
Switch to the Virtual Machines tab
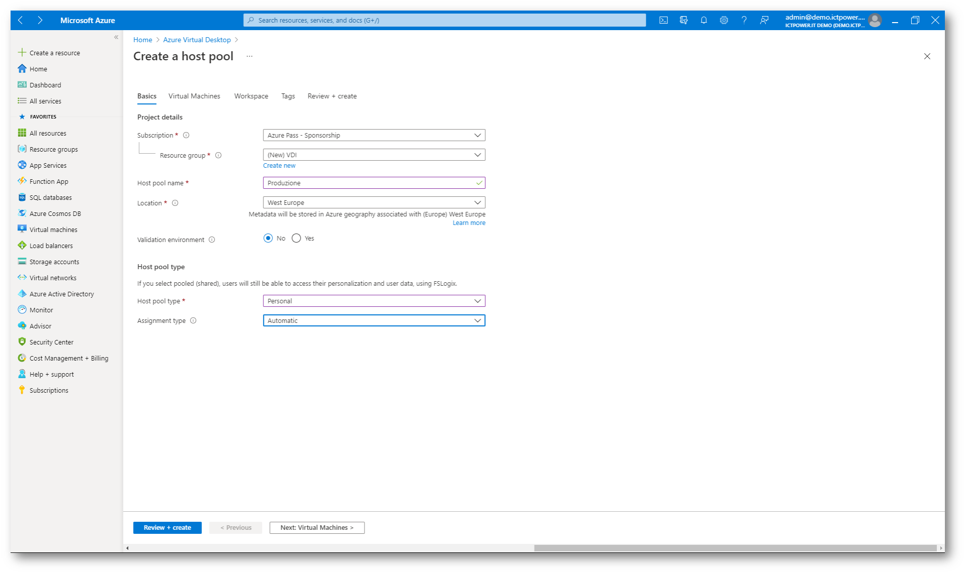194,96
